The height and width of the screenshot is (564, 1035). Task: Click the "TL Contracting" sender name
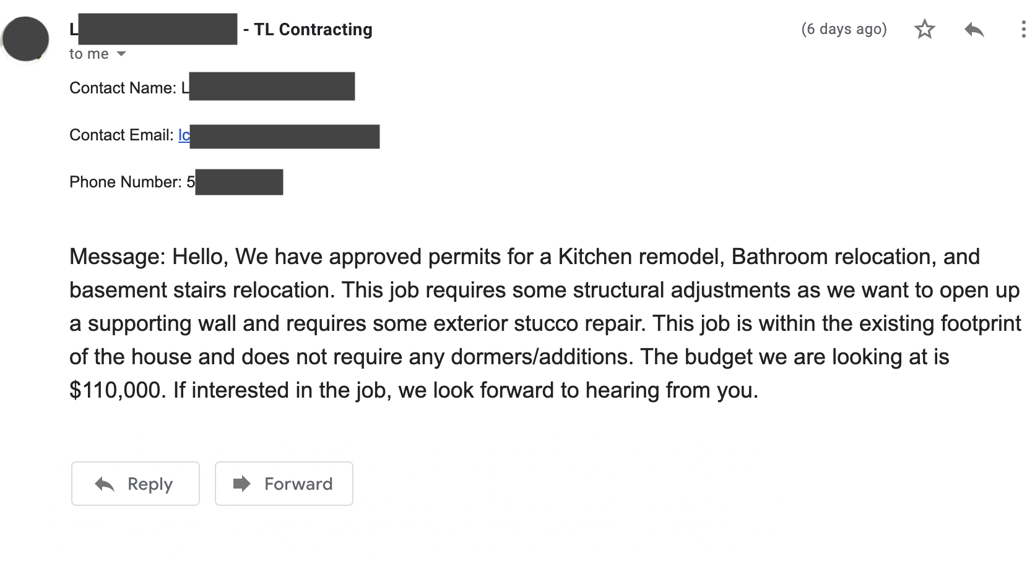point(313,30)
